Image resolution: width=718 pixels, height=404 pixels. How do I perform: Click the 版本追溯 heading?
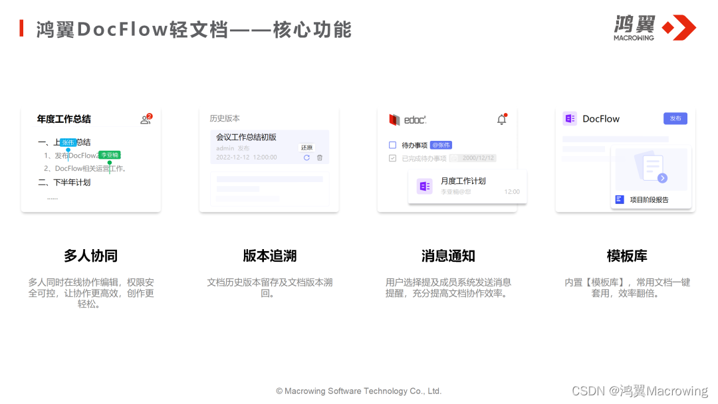coord(270,255)
